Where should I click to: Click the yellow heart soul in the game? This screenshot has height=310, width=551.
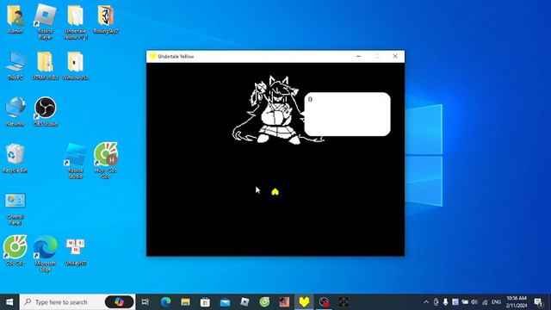click(x=275, y=192)
